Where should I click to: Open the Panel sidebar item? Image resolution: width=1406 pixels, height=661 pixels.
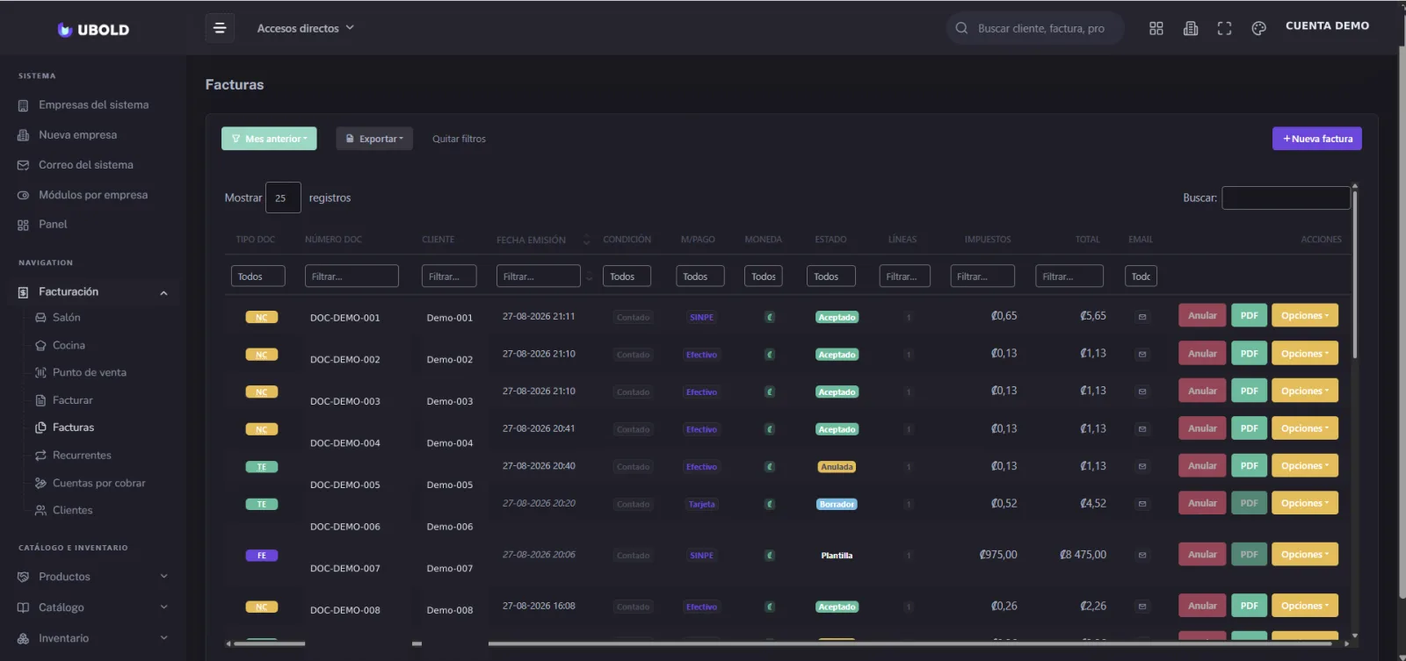point(53,225)
